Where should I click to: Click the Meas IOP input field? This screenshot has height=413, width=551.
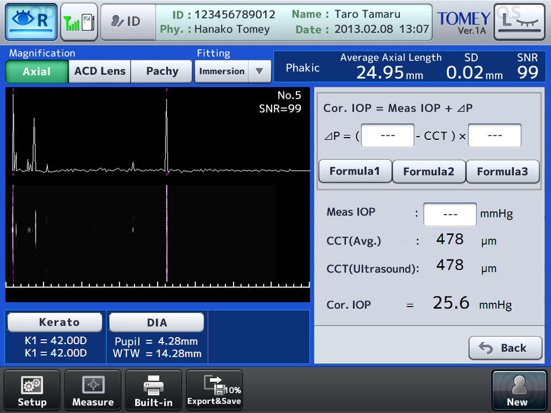(450, 214)
